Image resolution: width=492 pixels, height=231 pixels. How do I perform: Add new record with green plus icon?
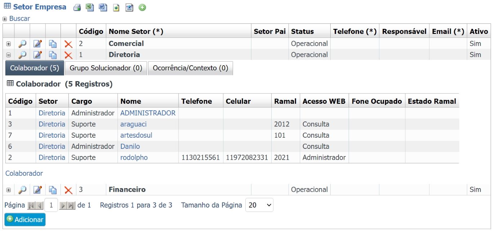(x=142, y=7)
